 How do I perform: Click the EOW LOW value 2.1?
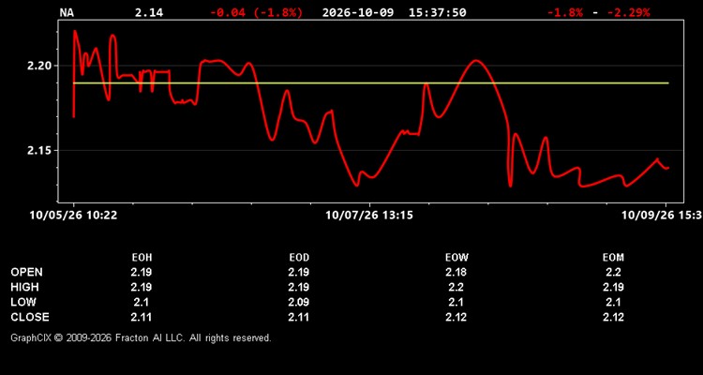pyautogui.click(x=456, y=302)
